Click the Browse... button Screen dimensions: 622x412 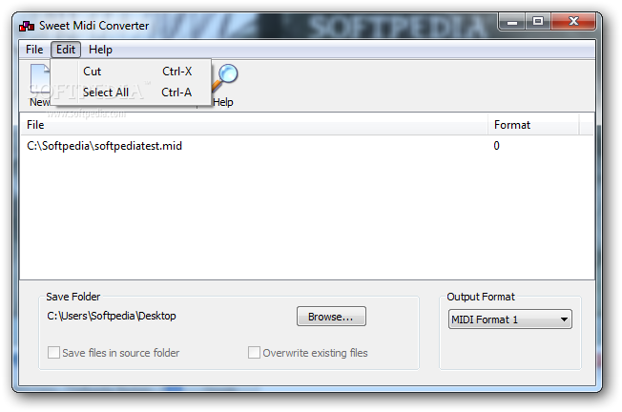[x=331, y=317]
